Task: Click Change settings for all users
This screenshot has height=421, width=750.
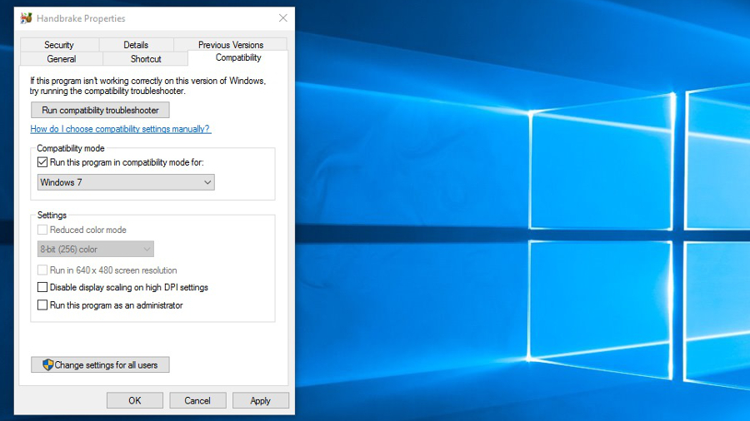Action: (x=100, y=364)
